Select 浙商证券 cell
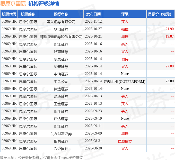This screenshot has height=160, width=175. pyautogui.click(x=61, y=52)
